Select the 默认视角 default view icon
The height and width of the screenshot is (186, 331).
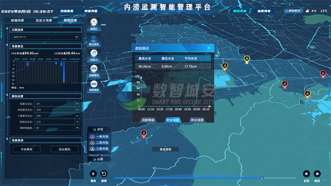(94, 39)
